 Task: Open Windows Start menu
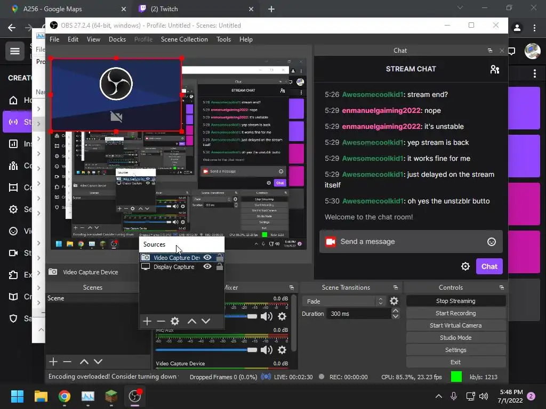17,396
